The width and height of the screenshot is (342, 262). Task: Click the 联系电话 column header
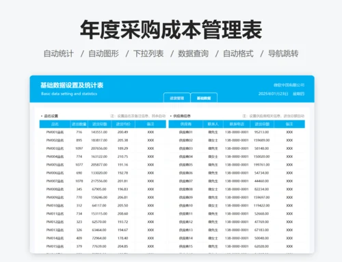click(x=237, y=124)
